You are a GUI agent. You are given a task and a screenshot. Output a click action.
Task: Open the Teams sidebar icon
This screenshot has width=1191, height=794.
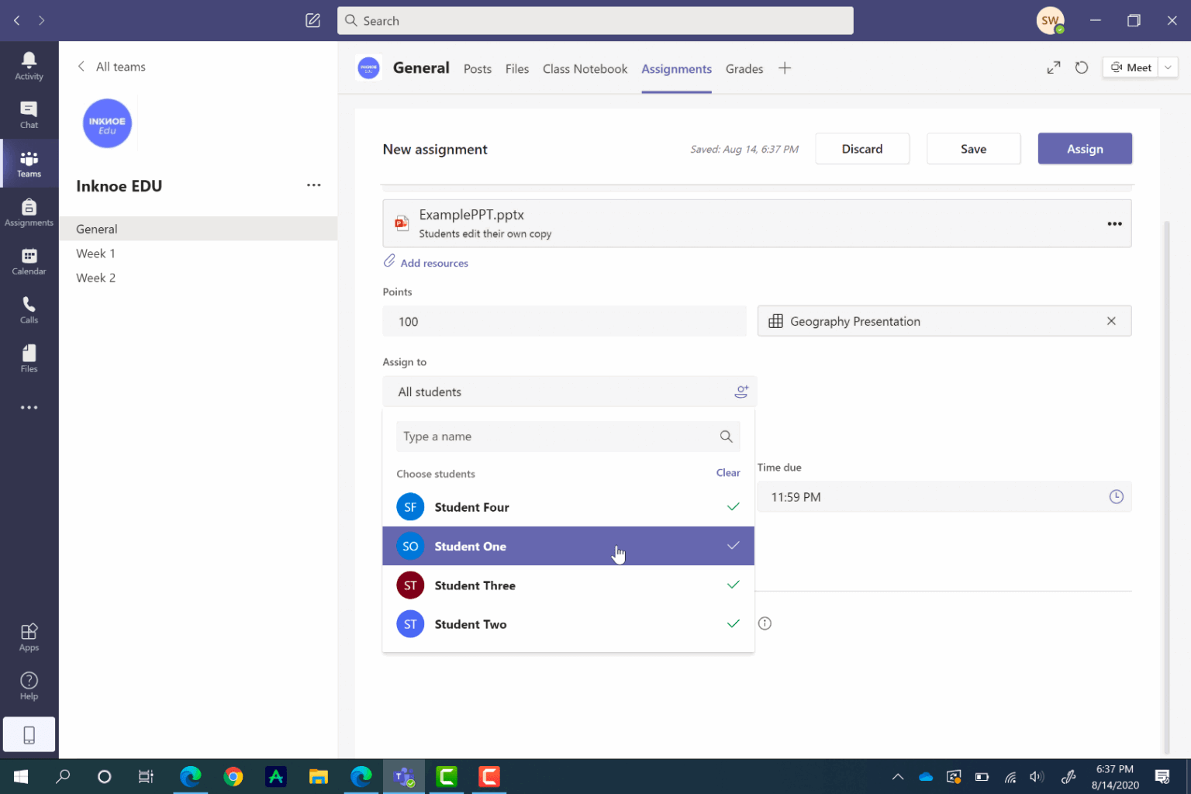29,163
